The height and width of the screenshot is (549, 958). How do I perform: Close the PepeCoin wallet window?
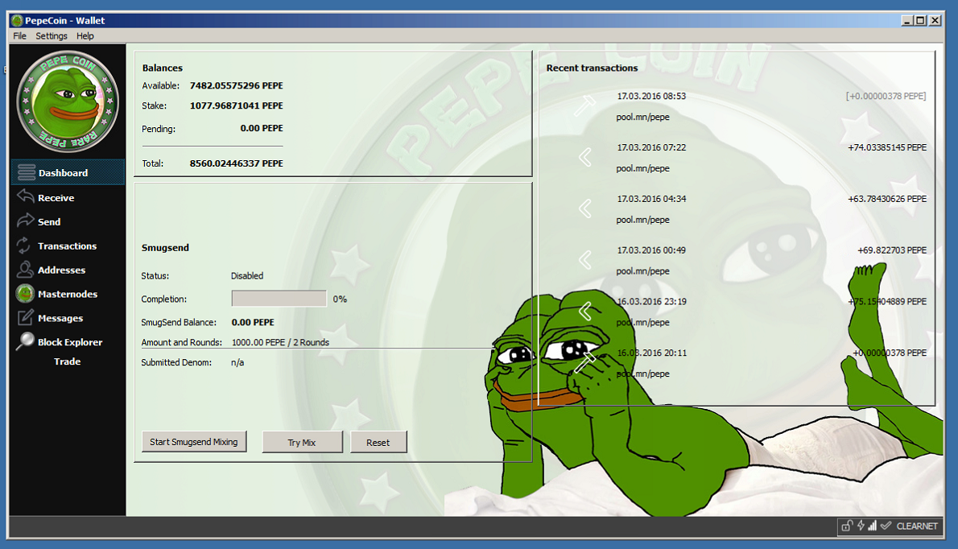pyautogui.click(x=935, y=21)
